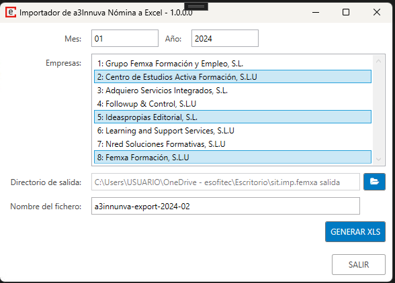Select Adquiero Servicios Integrados company
The height and width of the screenshot is (283, 395).
point(232,91)
